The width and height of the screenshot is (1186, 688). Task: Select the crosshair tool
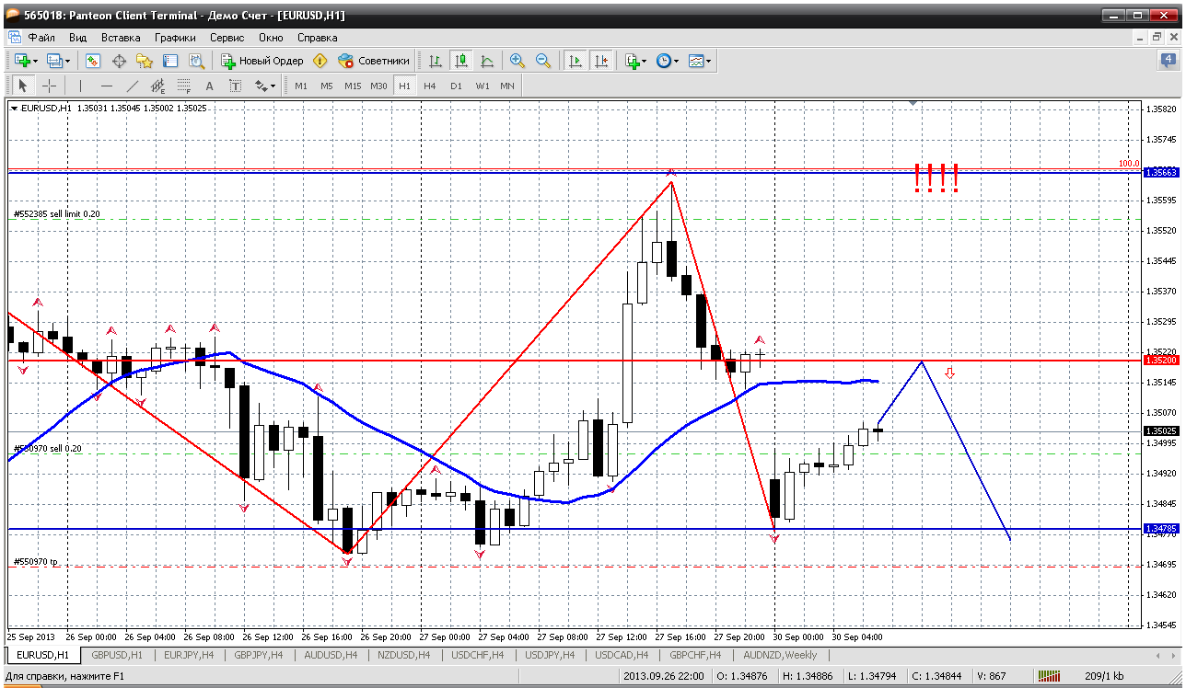tap(49, 86)
